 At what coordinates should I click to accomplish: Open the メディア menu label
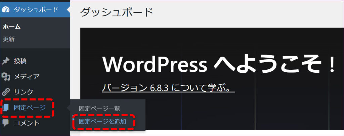pyautogui.click(x=27, y=77)
